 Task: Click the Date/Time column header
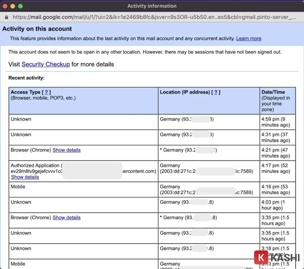coord(273,92)
